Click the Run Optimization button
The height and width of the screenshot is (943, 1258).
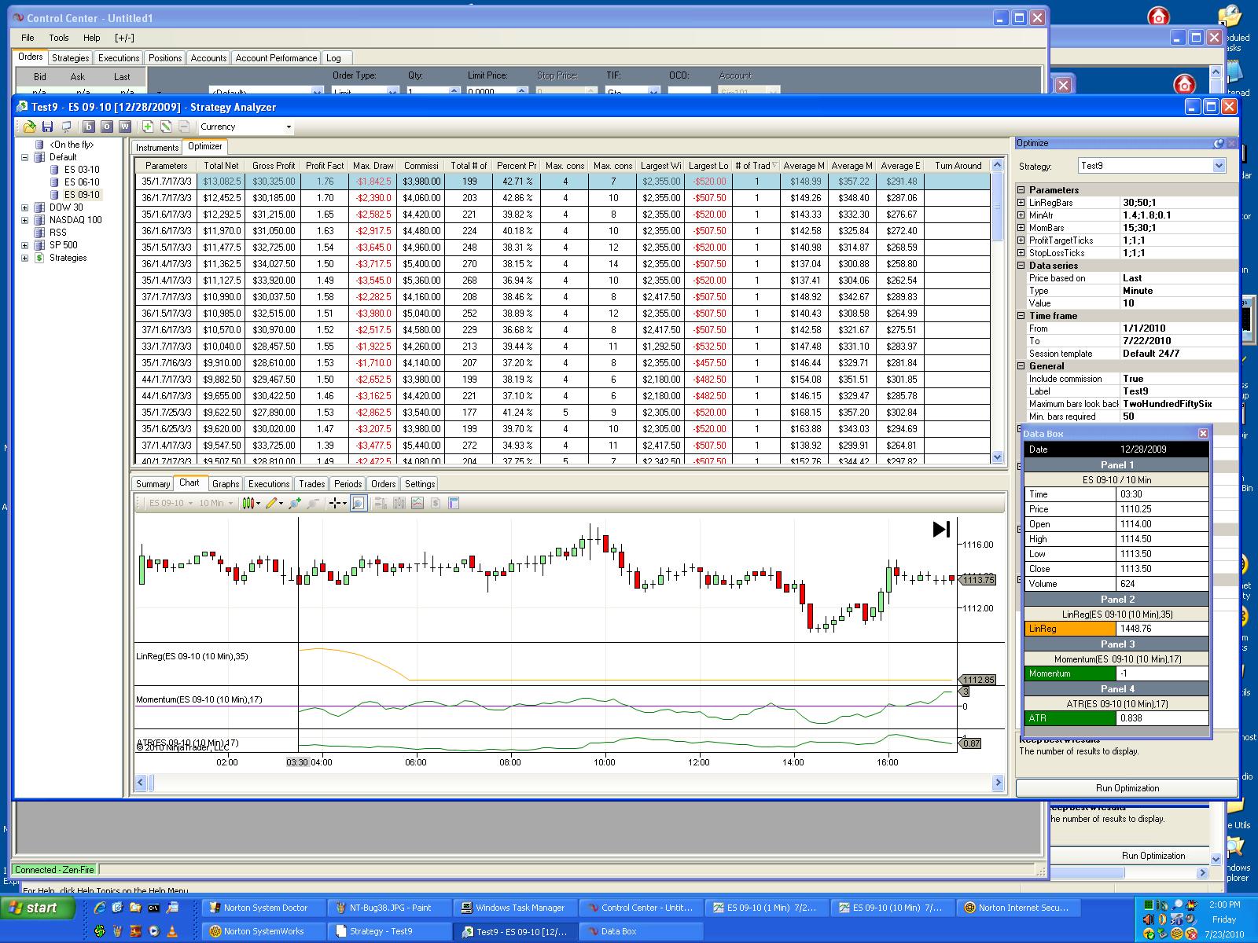pyautogui.click(x=1127, y=788)
